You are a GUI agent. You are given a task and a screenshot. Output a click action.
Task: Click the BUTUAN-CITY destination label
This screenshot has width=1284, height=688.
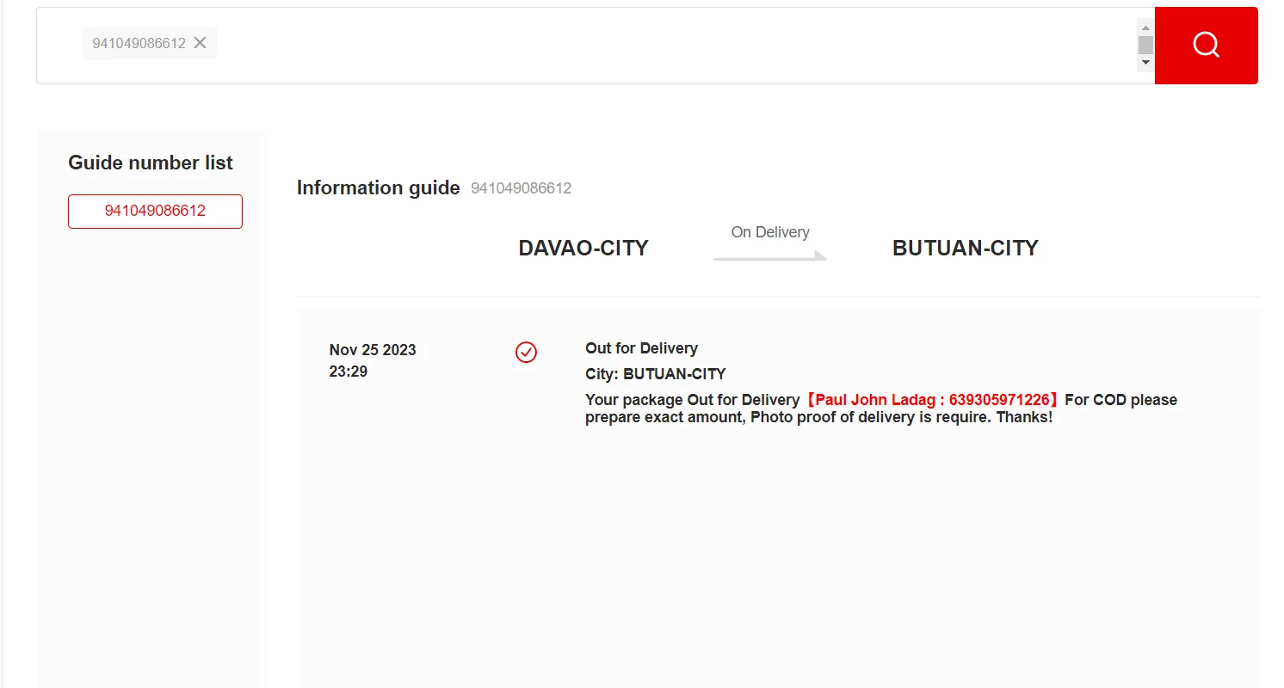[966, 249]
